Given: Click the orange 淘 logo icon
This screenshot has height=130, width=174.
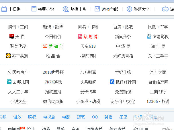Looking at the screenshot, I should coord(45,46).
